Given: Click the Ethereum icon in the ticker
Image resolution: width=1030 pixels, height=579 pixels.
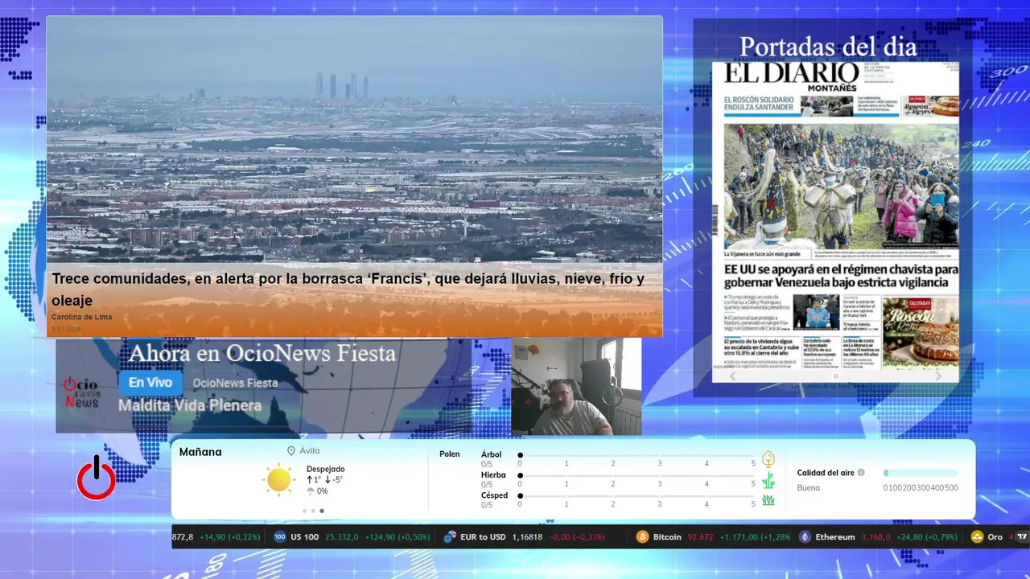Looking at the screenshot, I should click(805, 536).
